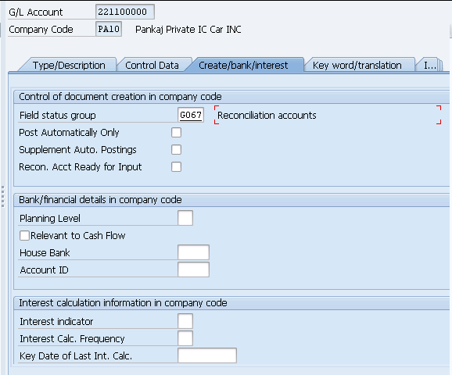Click Key Date of Last Int. Calc. field
This screenshot has width=452, height=375.
[x=207, y=355]
